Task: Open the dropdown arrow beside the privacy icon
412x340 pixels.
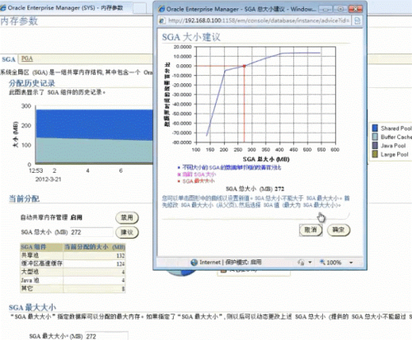Action: click(x=310, y=263)
